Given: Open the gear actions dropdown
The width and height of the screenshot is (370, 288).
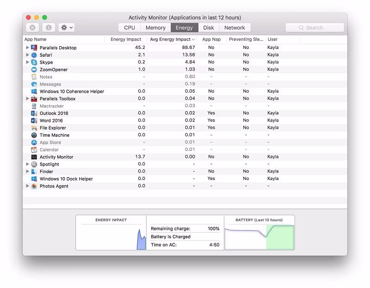Looking at the screenshot, I should [67, 28].
